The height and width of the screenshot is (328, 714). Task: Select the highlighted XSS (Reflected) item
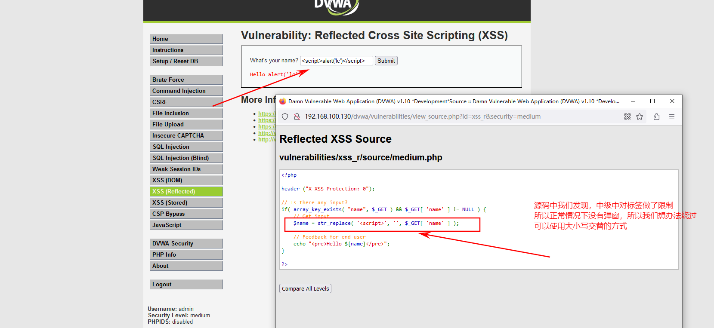pos(186,191)
